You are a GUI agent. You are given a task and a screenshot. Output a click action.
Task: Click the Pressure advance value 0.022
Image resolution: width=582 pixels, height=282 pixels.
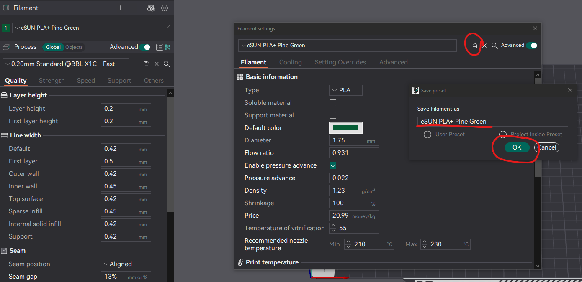(354, 178)
